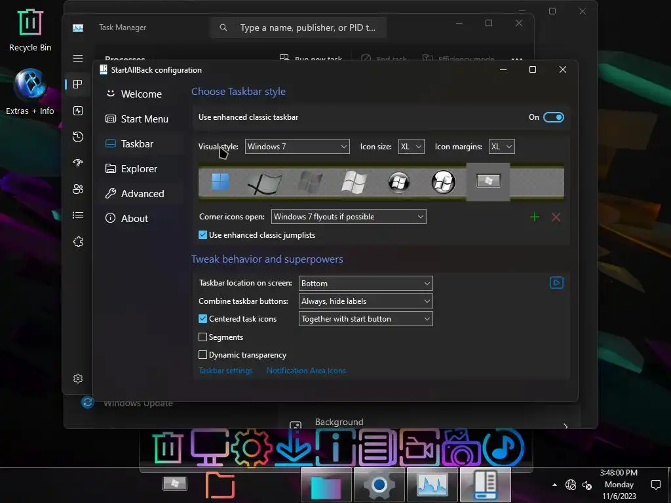Open Task Manager Startup apps icon
This screenshot has height=503, width=671.
point(78,163)
